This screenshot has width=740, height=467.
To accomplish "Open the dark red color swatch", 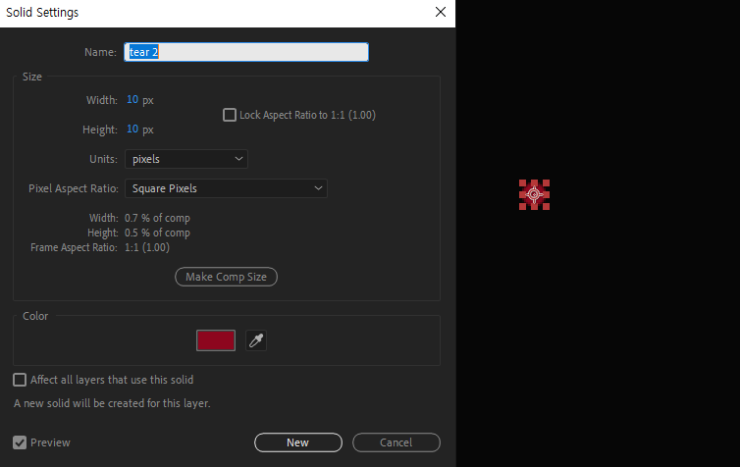I will coord(216,340).
